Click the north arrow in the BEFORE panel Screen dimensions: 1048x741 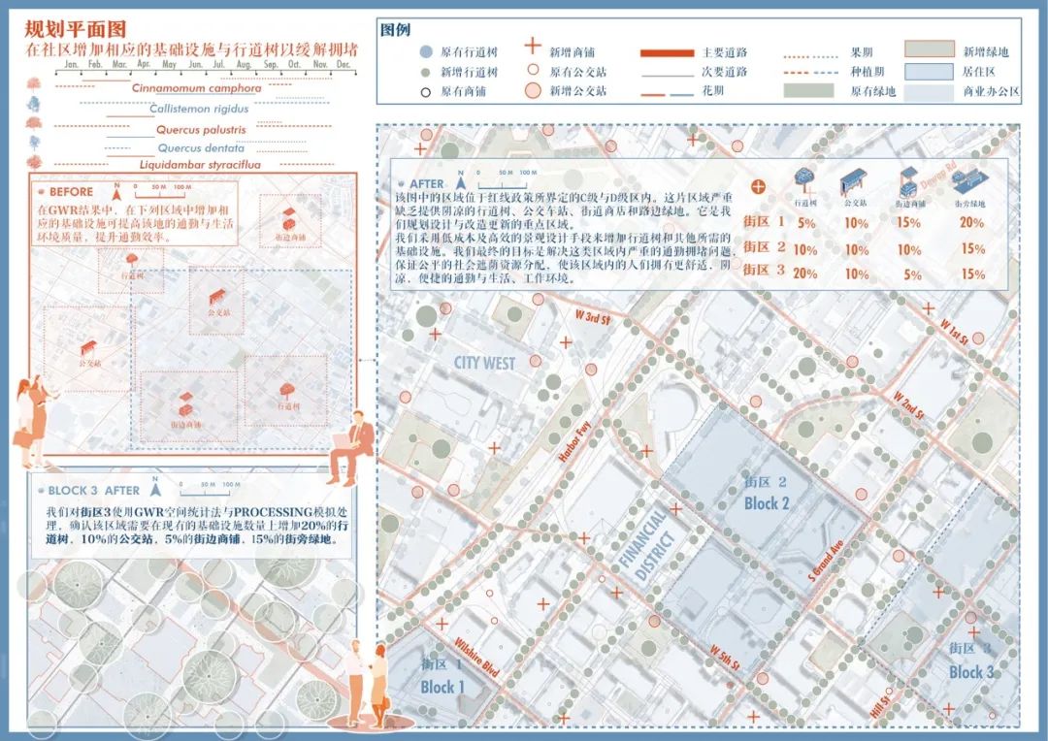pyautogui.click(x=117, y=188)
